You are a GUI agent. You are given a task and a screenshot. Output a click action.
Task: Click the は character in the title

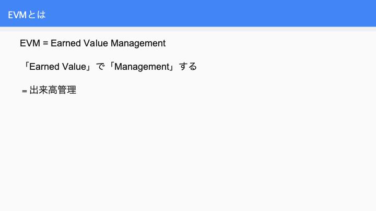click(x=41, y=15)
